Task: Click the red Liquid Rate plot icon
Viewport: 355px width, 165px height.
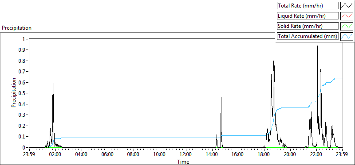Action: click(x=347, y=16)
